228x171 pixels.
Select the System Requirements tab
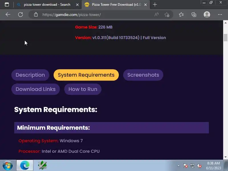tap(86, 75)
